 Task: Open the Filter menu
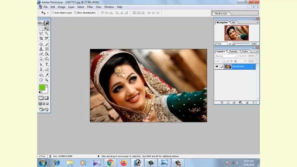(x=90, y=7)
